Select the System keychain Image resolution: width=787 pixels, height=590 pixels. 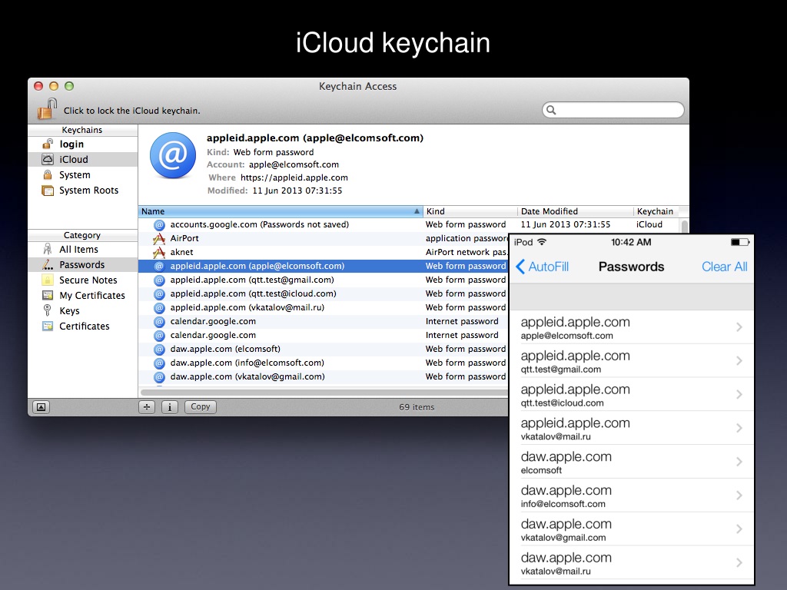83,174
